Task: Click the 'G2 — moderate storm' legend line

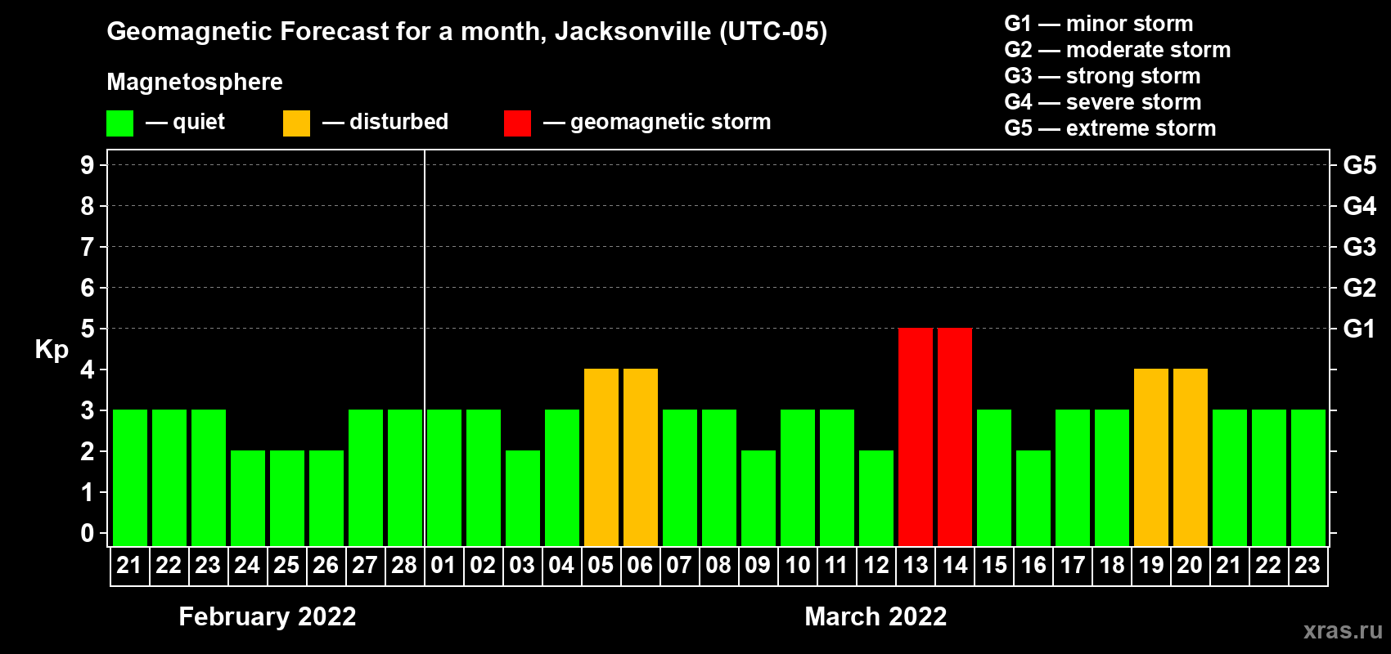Action: point(1118,50)
